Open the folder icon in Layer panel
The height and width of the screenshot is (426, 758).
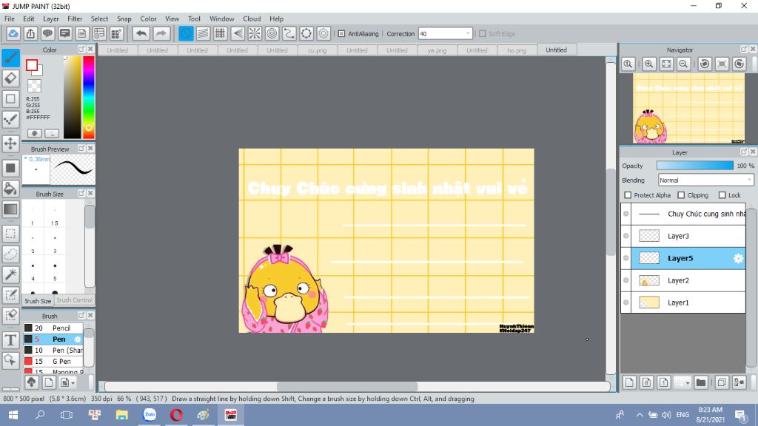700,382
